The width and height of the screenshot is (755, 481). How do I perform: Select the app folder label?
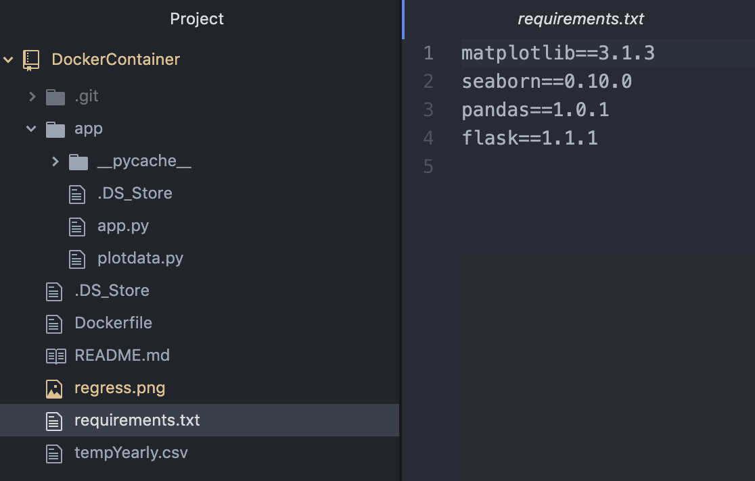(x=89, y=130)
